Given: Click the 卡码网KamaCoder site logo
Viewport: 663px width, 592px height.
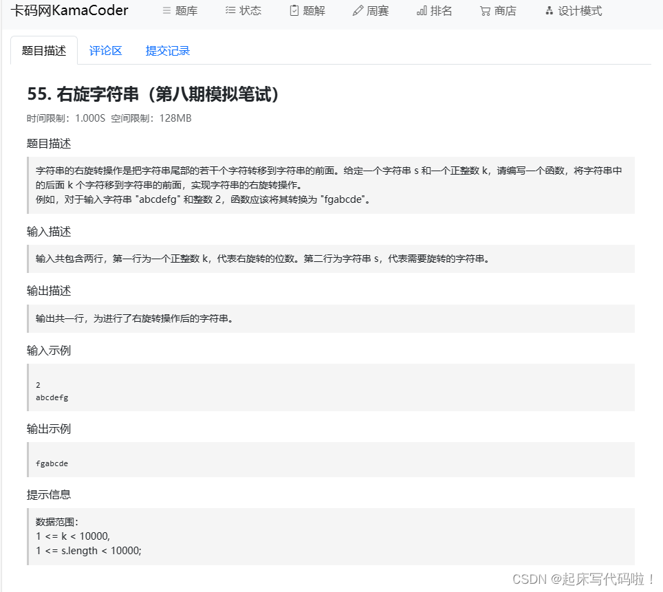Looking at the screenshot, I should (69, 10).
